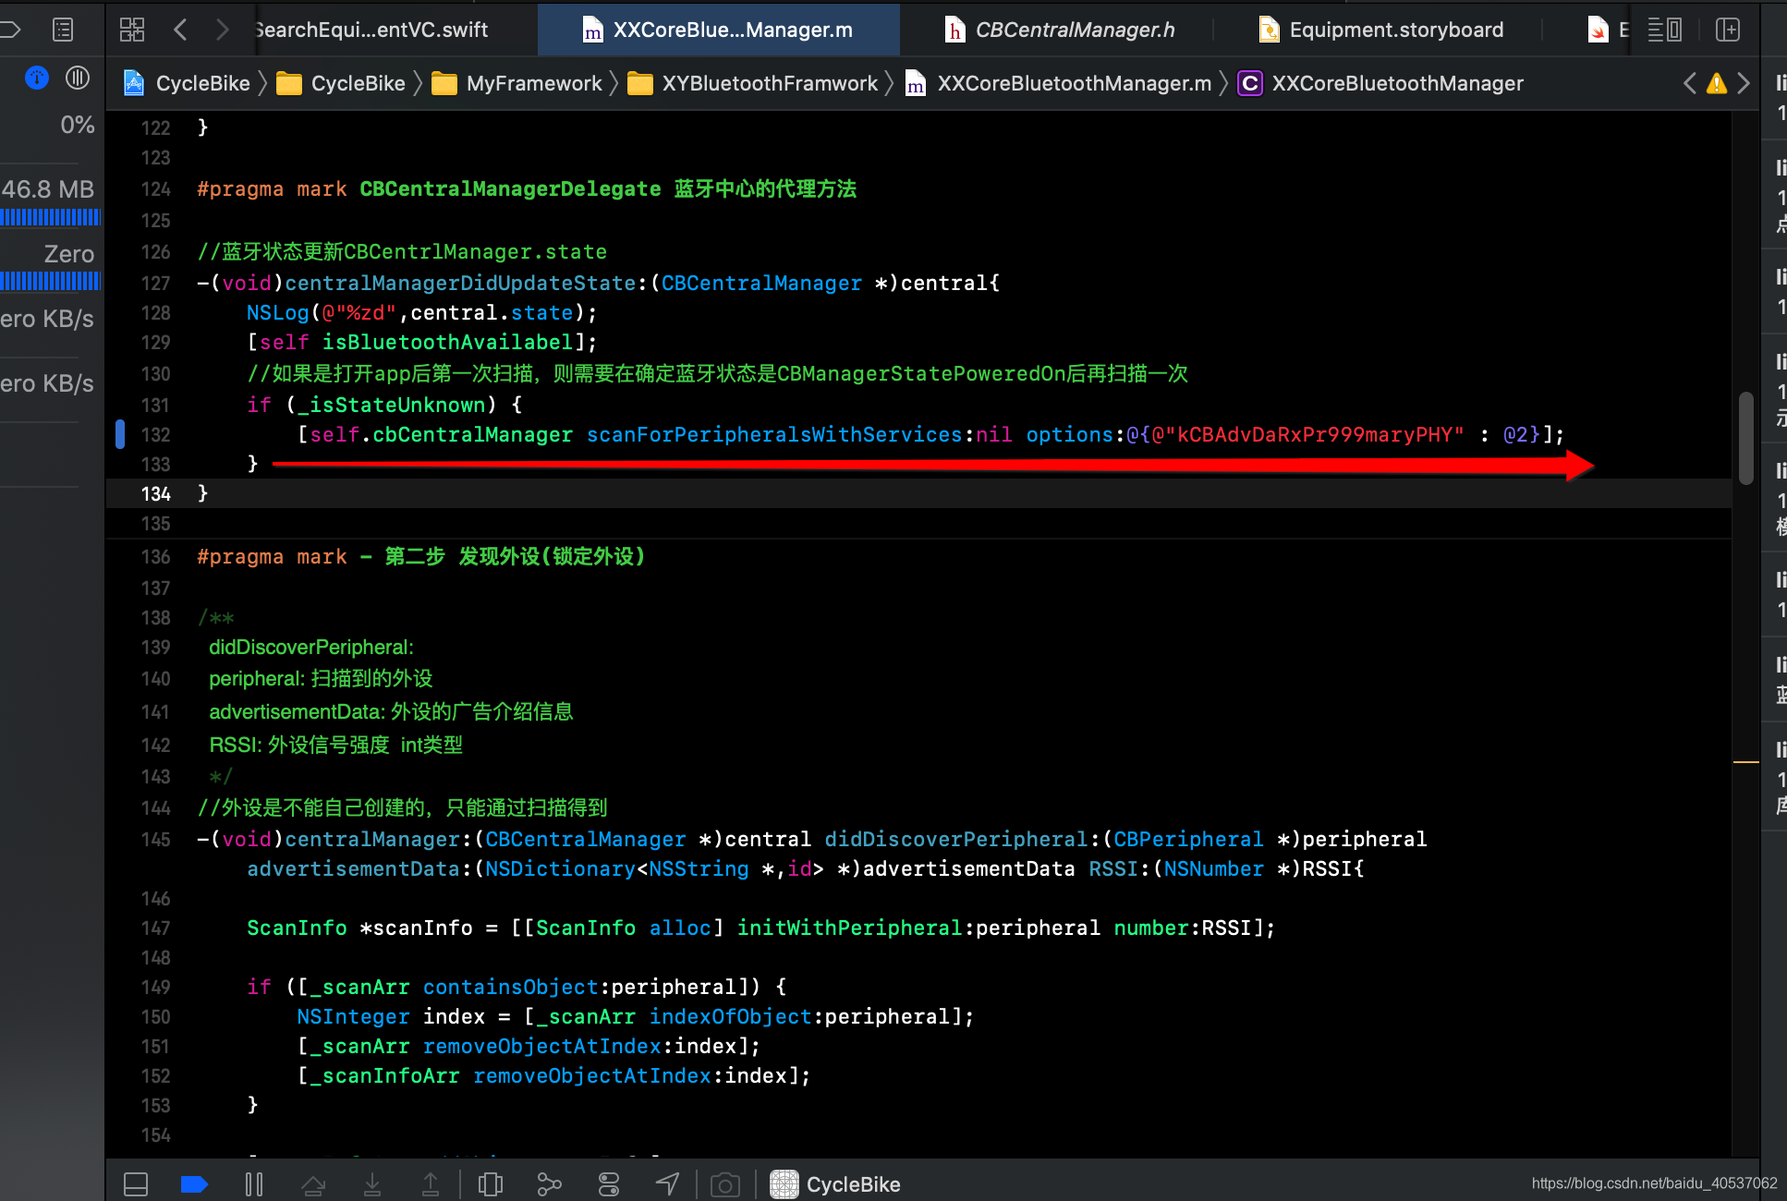Step into in debugger
This screenshot has width=1787, height=1201.
click(x=372, y=1184)
